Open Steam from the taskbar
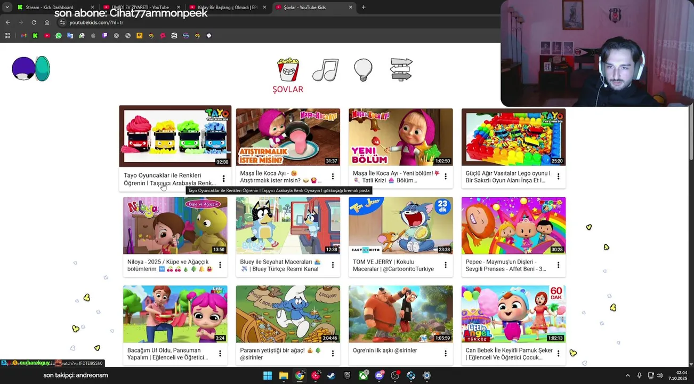694x384 pixels. click(331, 375)
